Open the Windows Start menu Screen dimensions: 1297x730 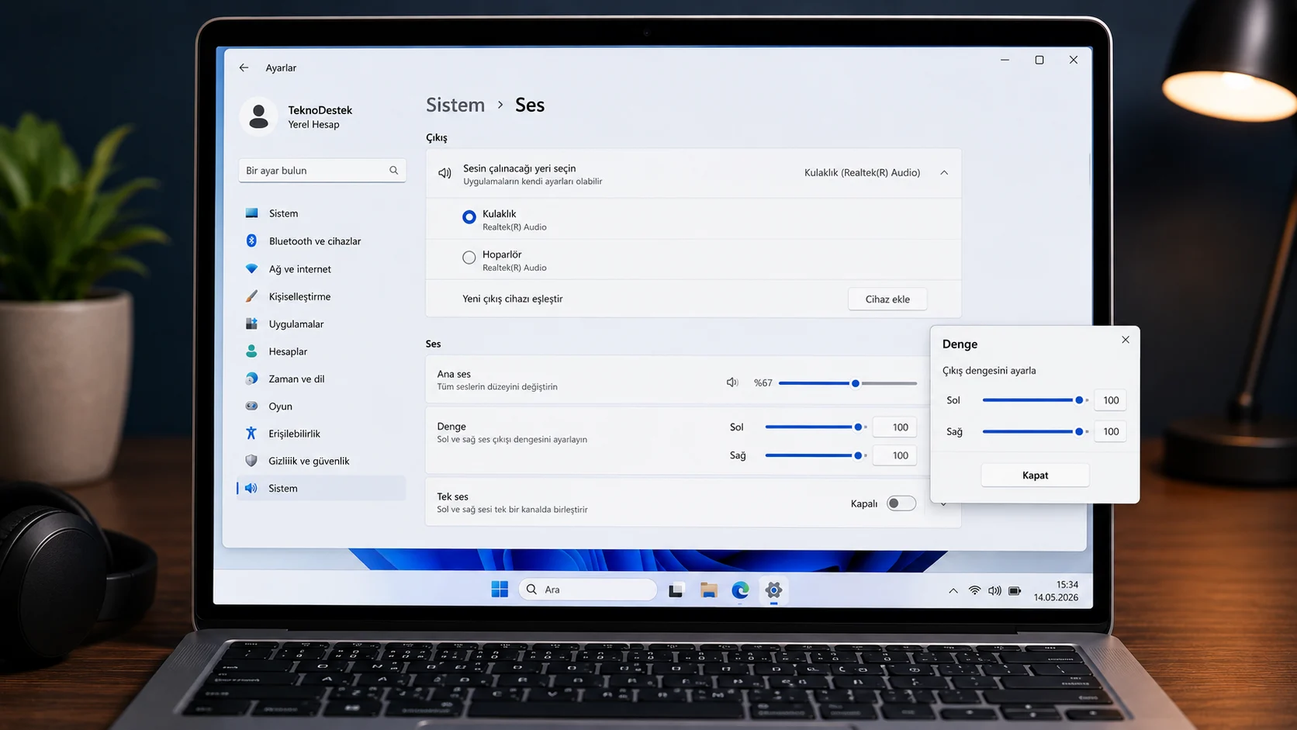[500, 590]
